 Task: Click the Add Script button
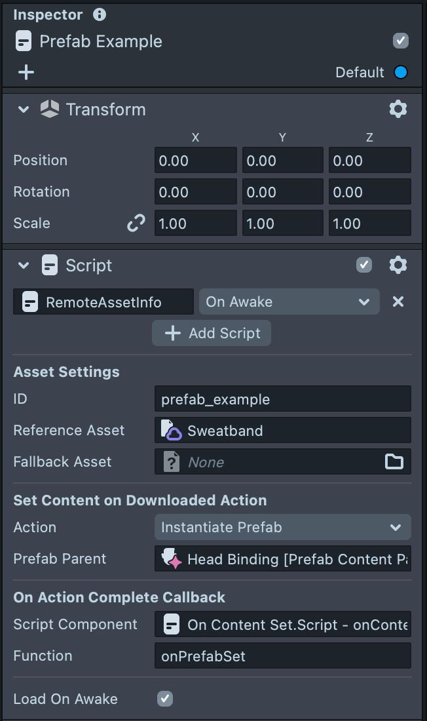tap(212, 333)
